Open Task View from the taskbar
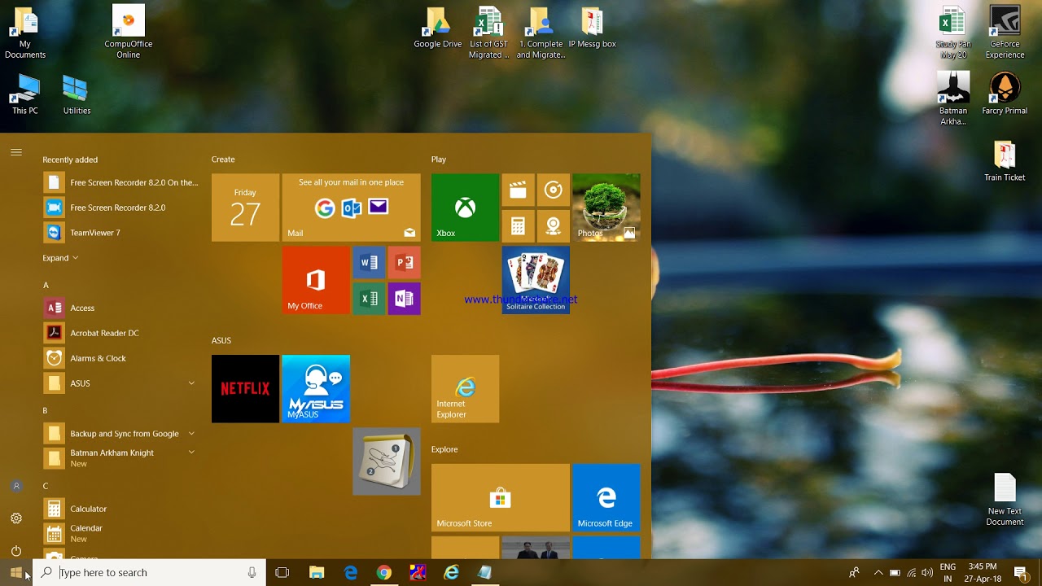 coord(282,573)
